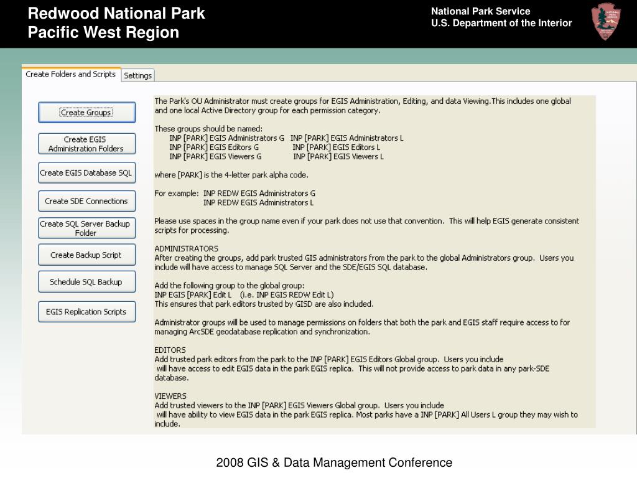Click the text "INP [PARK] EGIS Editors L"
Image resolution: width=637 pixels, height=478 pixels.
(337, 147)
